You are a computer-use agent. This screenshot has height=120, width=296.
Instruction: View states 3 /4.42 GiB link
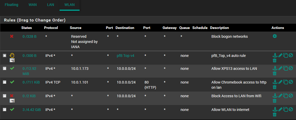click(32, 109)
